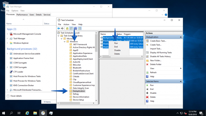The width and height of the screenshot is (206, 116).
Task: Click Disable down-arrow icon under Selected Items
Action: pyautogui.click(x=147, y=93)
